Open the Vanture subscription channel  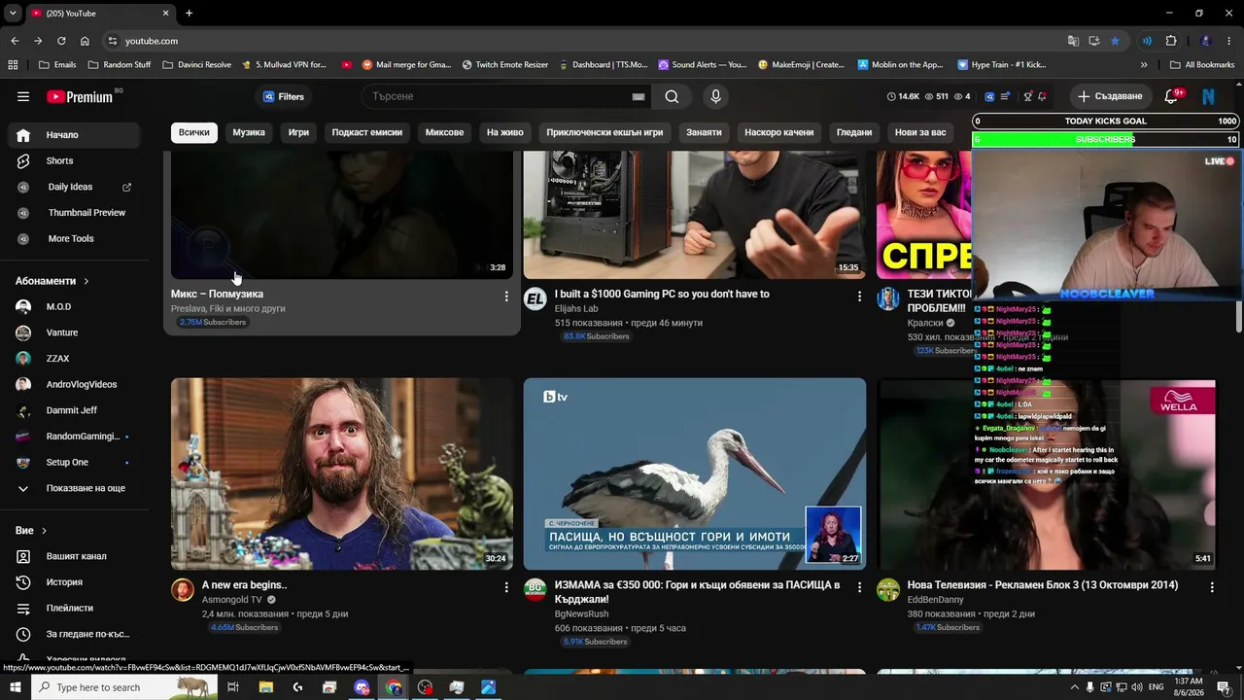pyautogui.click(x=76, y=332)
